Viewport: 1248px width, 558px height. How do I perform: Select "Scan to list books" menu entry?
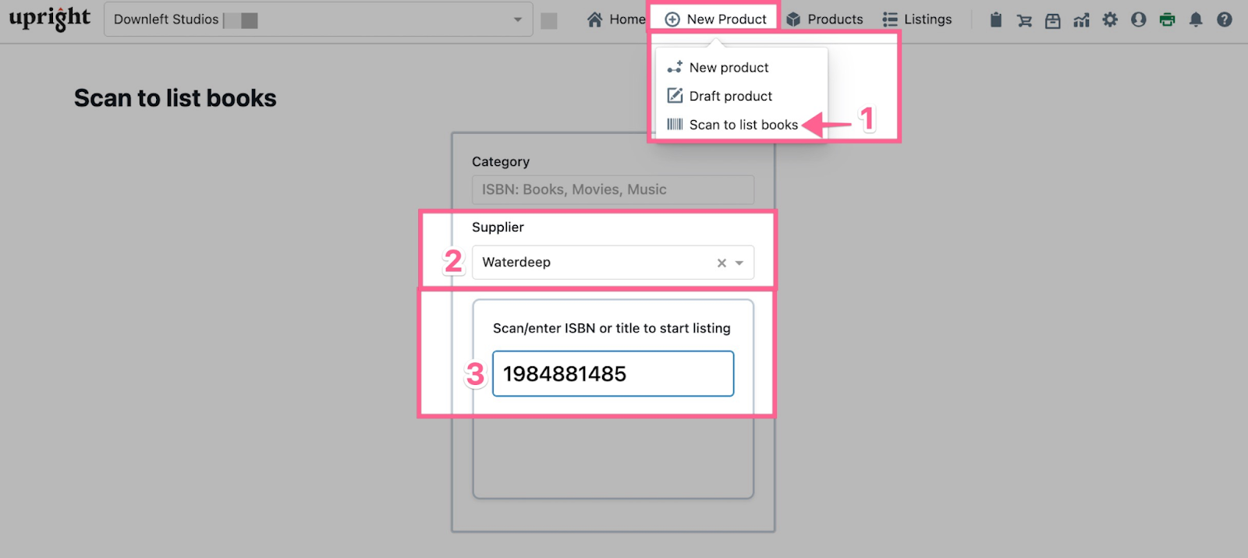tap(743, 125)
